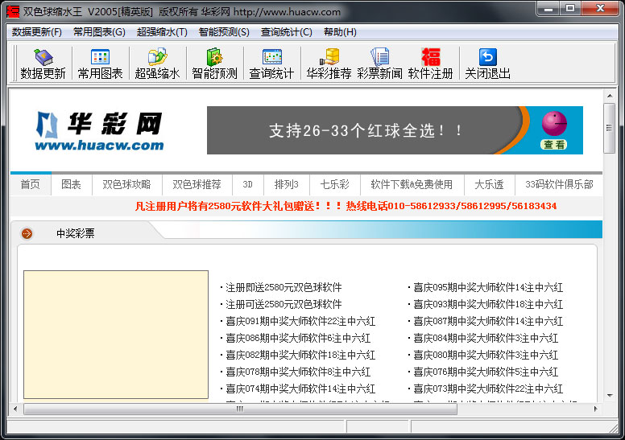Open the 超强缩水(T) menu

[162, 32]
